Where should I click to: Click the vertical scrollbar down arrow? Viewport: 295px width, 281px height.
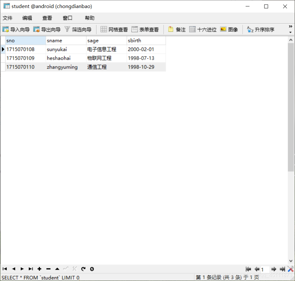coord(291,261)
